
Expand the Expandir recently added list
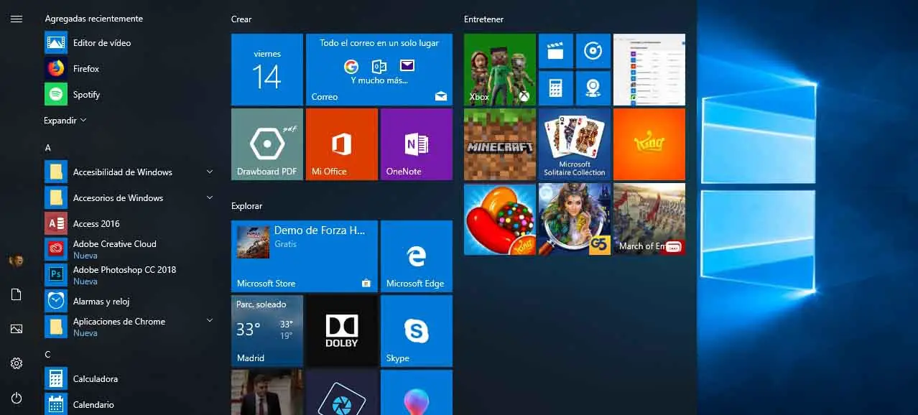tap(65, 121)
